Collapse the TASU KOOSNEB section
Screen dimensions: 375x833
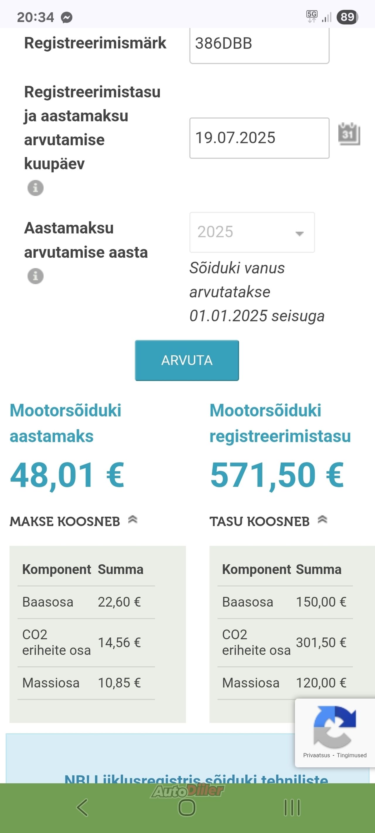(x=322, y=520)
